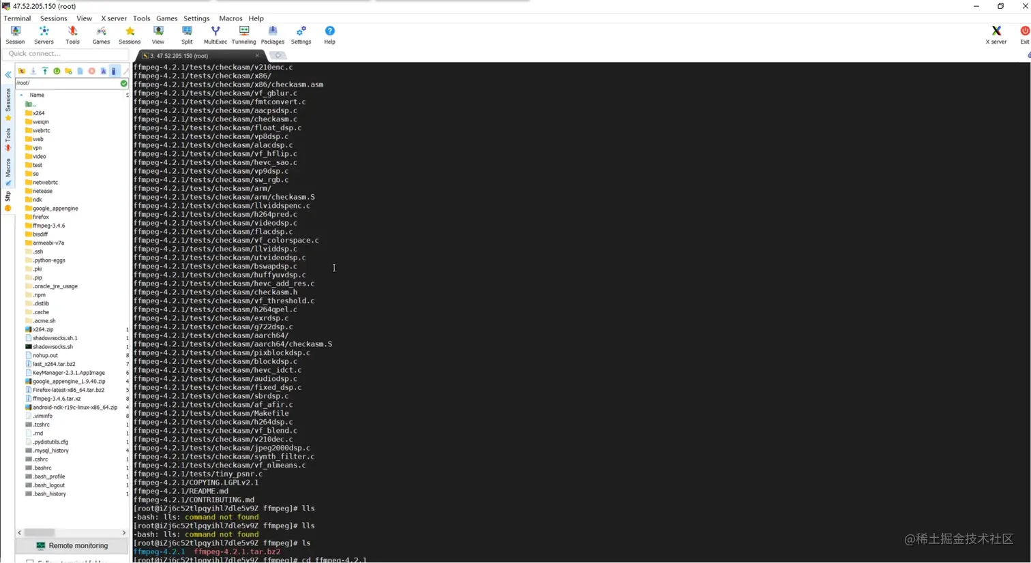1031x563 pixels.
Task: Select the ffmpeg-3.4.6.tar.xz file
Action: [53, 399]
